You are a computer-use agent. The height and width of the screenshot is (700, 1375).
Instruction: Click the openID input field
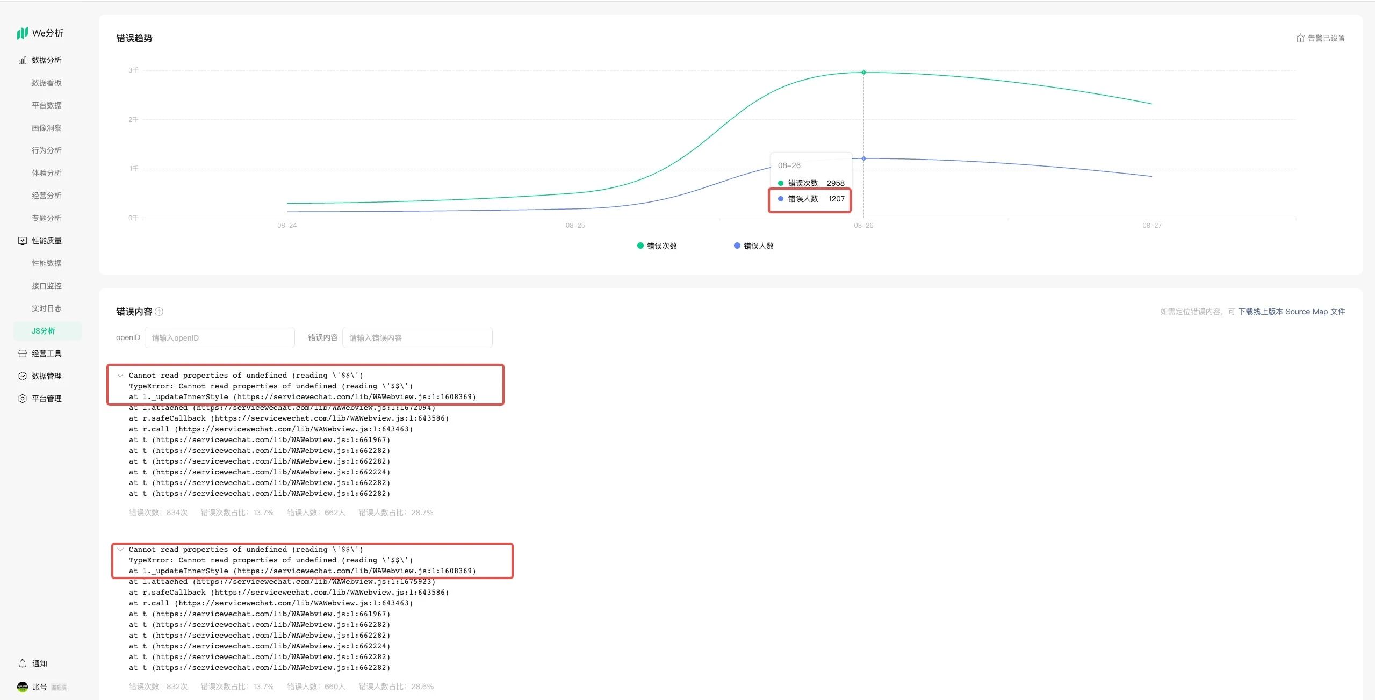click(219, 337)
